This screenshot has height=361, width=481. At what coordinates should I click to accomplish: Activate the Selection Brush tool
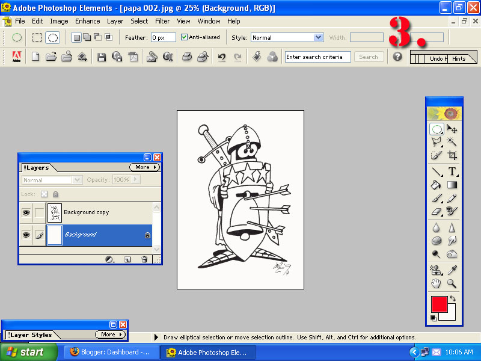[x=437, y=155]
